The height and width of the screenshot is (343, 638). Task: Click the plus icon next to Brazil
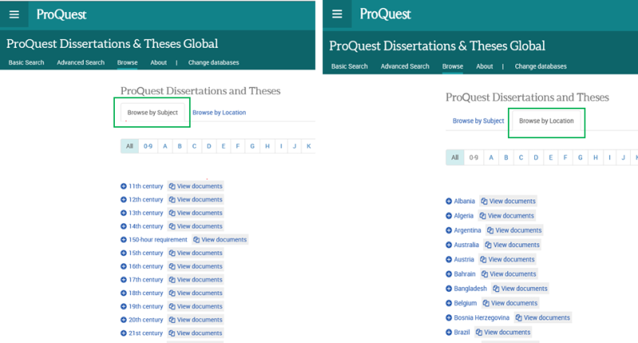(449, 332)
